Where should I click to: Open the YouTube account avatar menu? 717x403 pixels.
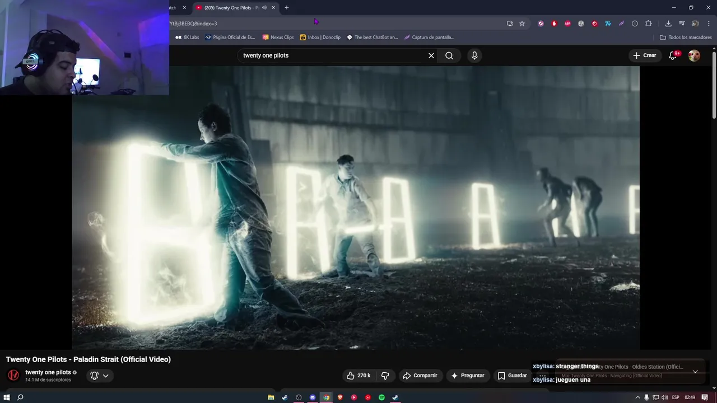694,55
